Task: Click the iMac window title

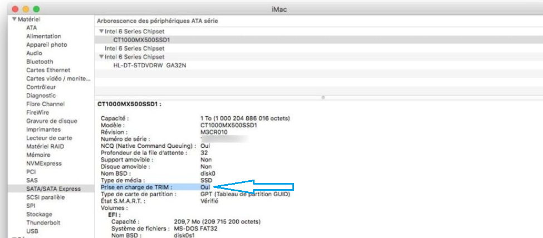Action: [x=279, y=9]
